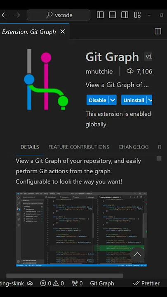167x297 pixels.
Task: Expand the Disable button dropdown arrow
Action: click(x=113, y=100)
